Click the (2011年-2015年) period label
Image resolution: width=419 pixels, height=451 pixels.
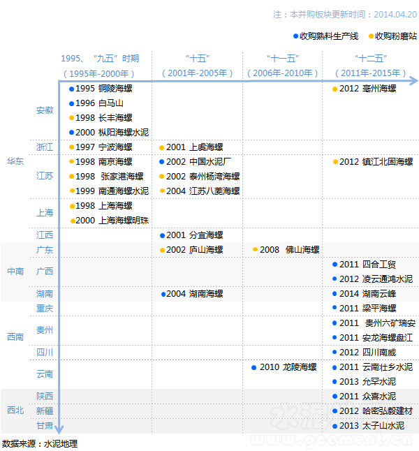371,73
